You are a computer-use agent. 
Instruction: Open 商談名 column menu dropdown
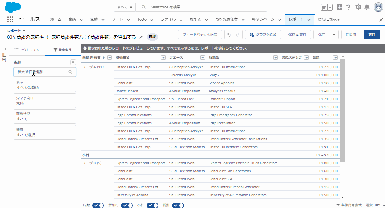point(275,58)
